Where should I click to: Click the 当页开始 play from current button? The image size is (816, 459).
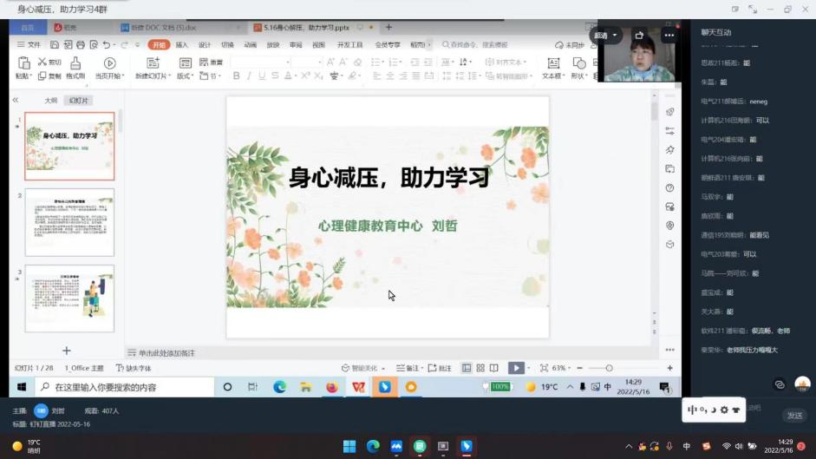click(x=109, y=68)
